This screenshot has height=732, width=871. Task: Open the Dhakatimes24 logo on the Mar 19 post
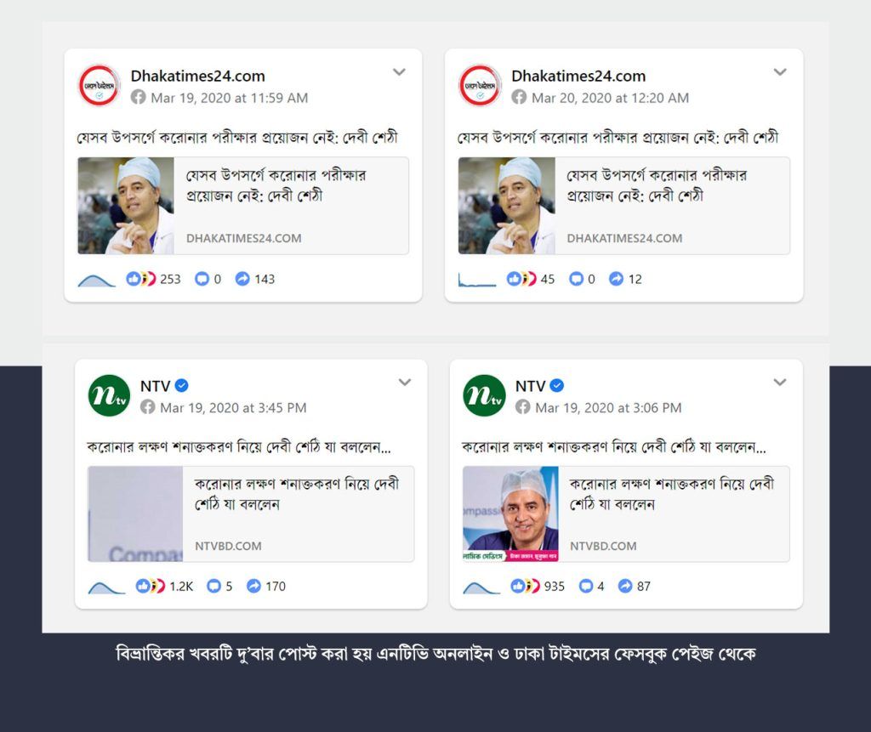click(99, 86)
